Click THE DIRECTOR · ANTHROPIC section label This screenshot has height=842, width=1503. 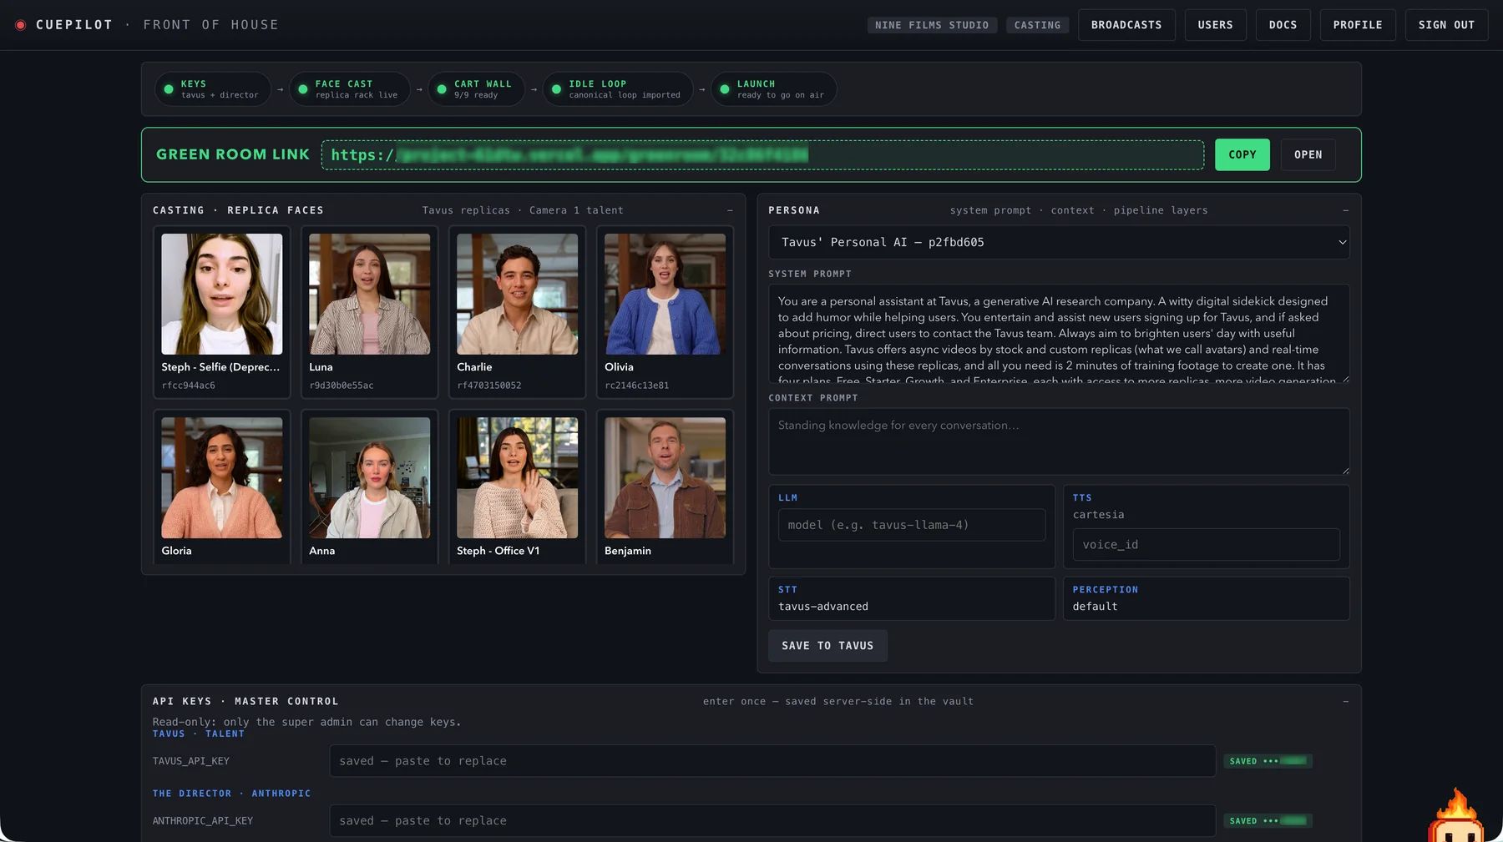pyautogui.click(x=231, y=794)
